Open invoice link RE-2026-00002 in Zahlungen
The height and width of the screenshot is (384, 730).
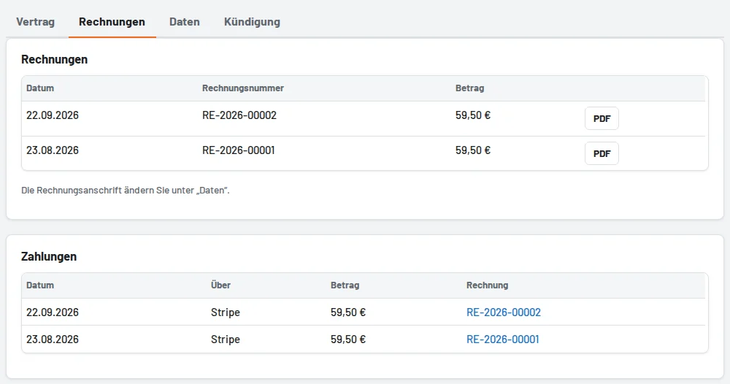504,312
